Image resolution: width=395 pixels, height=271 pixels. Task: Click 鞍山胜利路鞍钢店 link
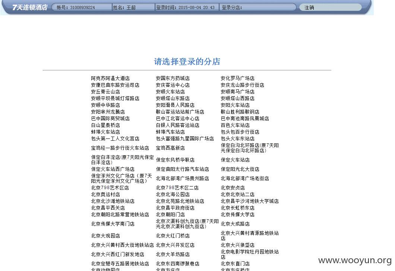(x=240, y=112)
